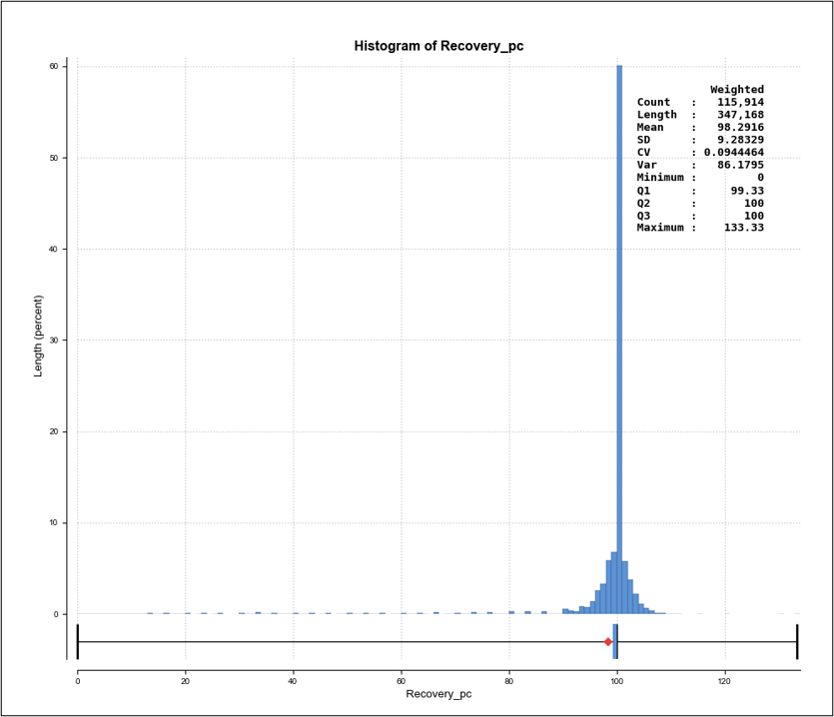Click the Mean value 98.2916
This screenshot has width=834, height=717.
pos(740,127)
